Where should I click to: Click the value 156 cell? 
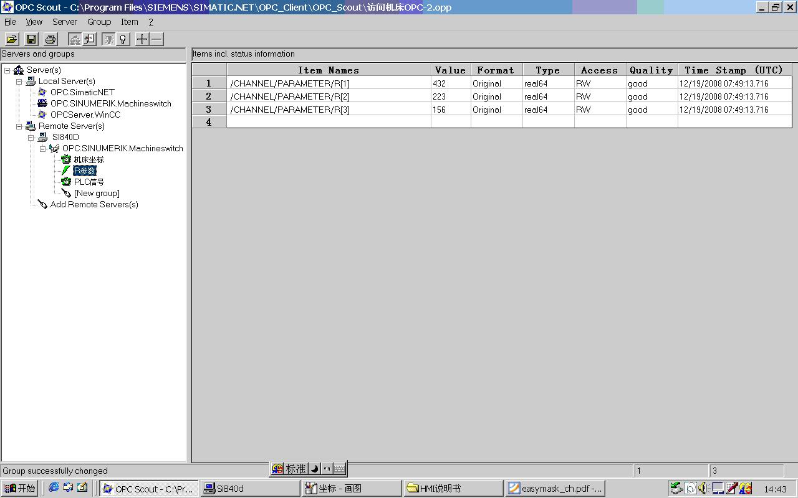tap(451, 110)
